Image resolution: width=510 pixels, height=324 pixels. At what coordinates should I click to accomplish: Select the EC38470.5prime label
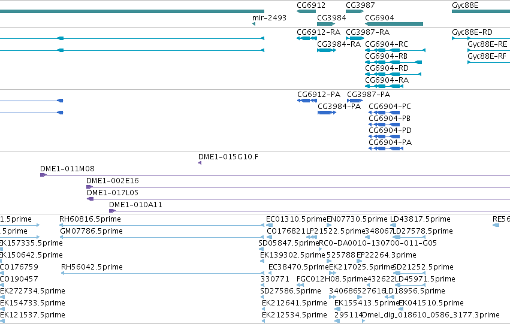[299, 268]
